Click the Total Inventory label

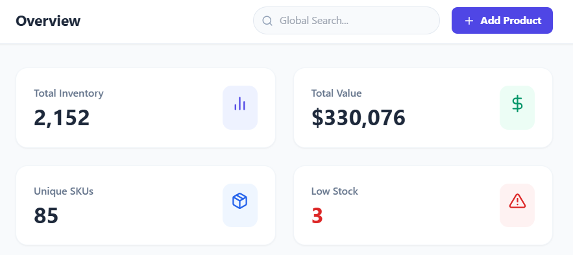(69, 93)
